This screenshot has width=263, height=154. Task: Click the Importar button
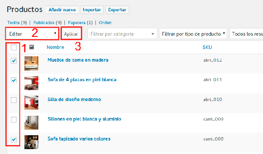click(x=92, y=10)
